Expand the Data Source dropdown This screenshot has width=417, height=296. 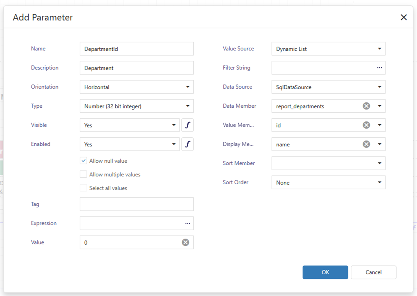(379, 87)
